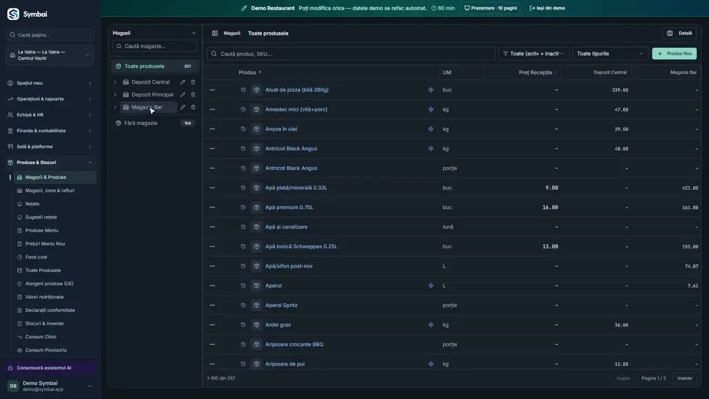This screenshot has height=399, width=709.
Task: Select the Fără magazie list item
Action: pos(155,123)
